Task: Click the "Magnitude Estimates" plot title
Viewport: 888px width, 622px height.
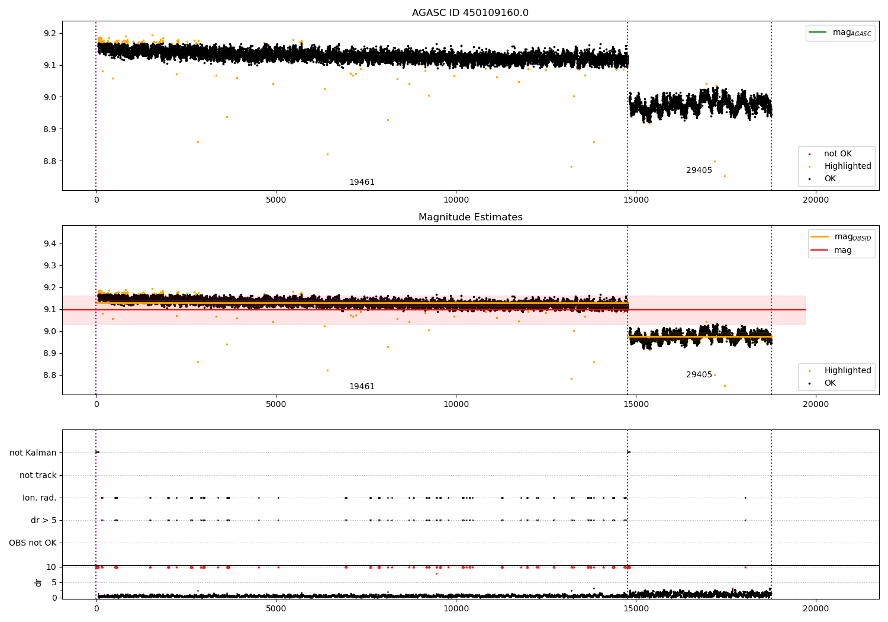Action: tap(470, 217)
